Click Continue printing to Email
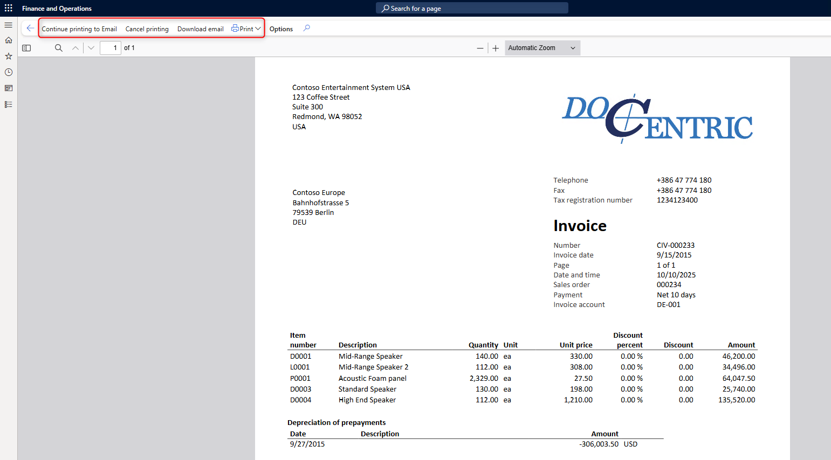Image resolution: width=831 pixels, height=460 pixels. coord(79,29)
